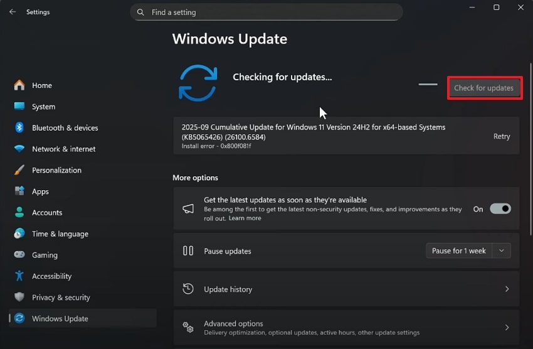Image resolution: width=533 pixels, height=349 pixels.
Task: Open the Update history row
Action: (x=346, y=289)
